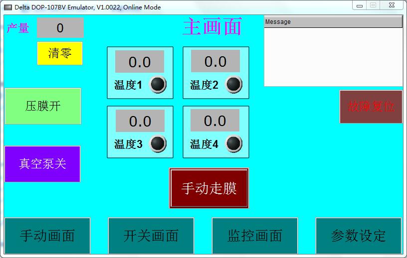
Task: Click the 温度3 indicator lamp
Action: click(x=158, y=144)
